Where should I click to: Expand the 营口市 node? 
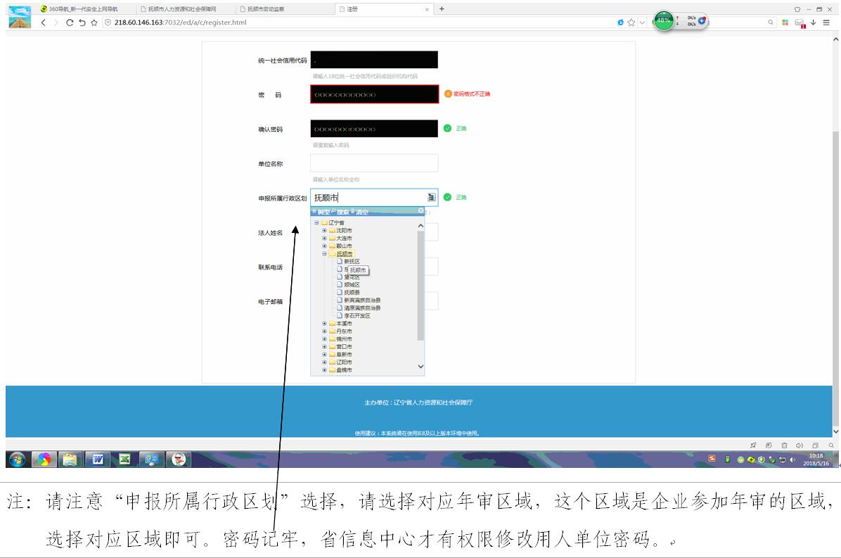click(x=324, y=347)
